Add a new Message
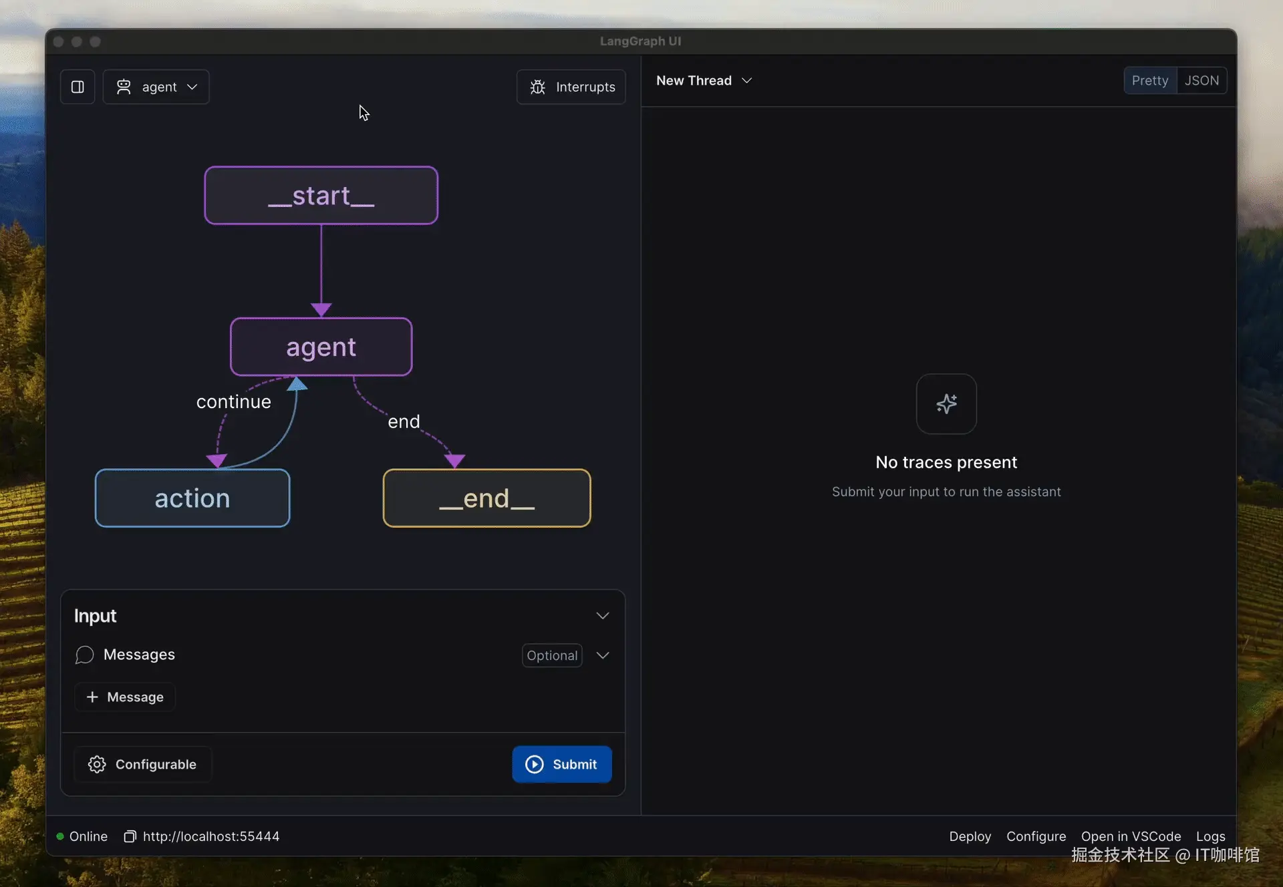1283x887 pixels. 125,697
